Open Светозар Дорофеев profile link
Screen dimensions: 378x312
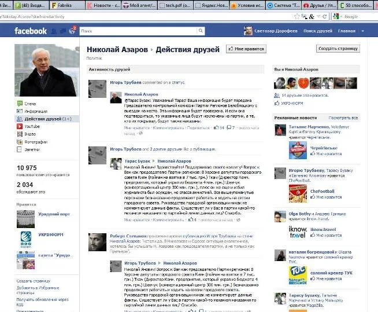276,31
